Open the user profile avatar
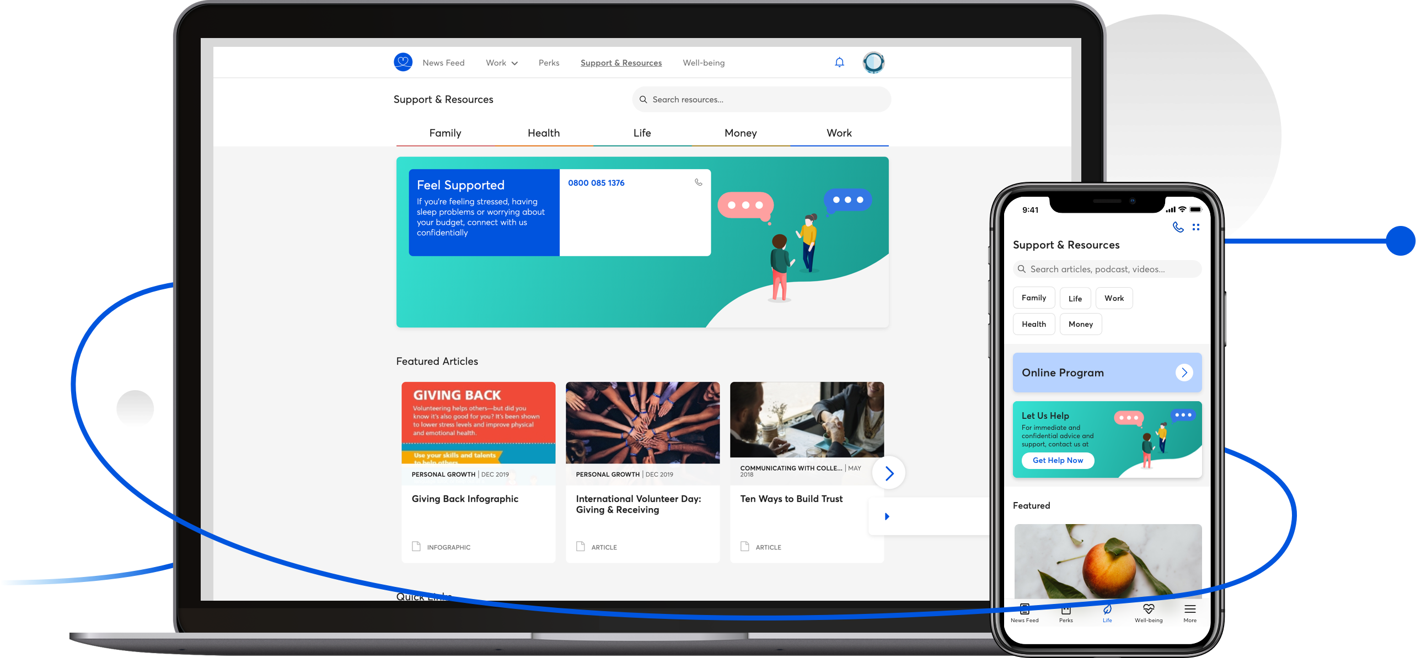 (873, 62)
